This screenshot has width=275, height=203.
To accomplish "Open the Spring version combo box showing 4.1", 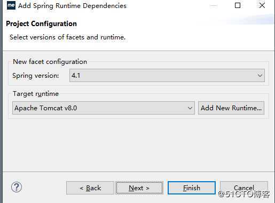I will click(167, 76).
